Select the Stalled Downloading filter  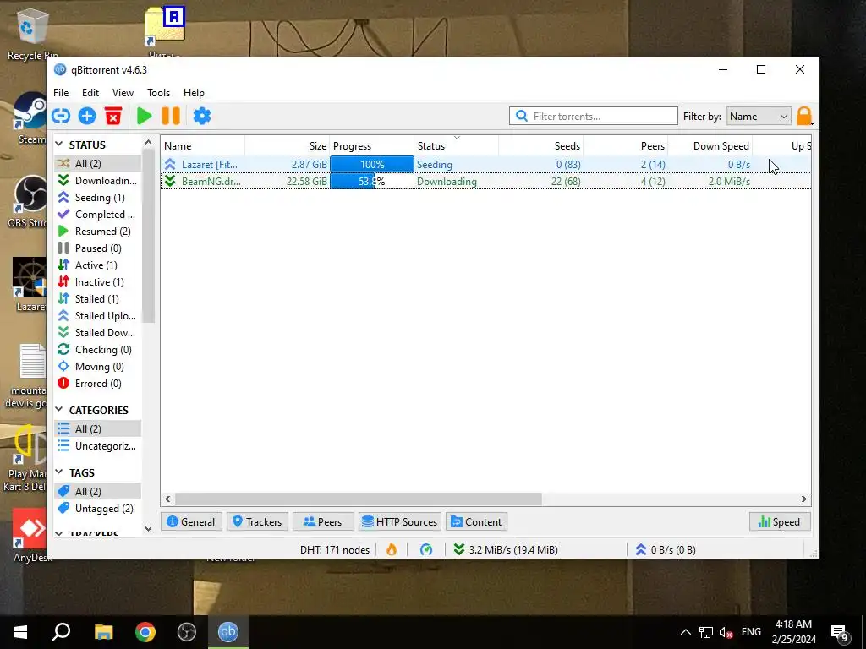(97, 333)
